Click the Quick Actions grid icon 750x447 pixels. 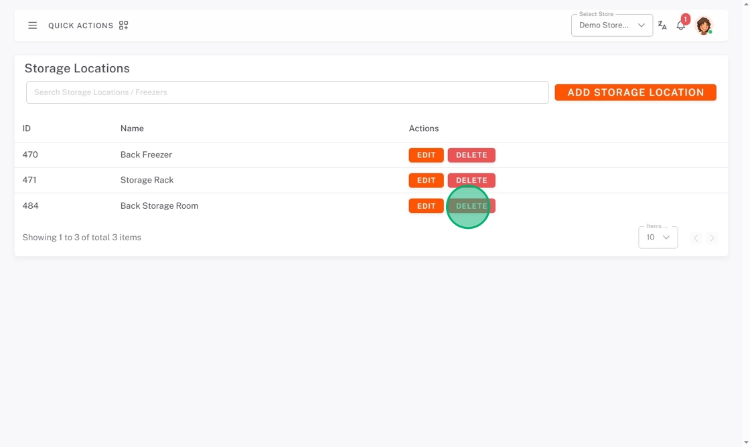(x=123, y=25)
